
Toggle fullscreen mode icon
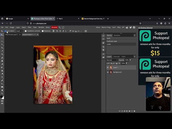(63, 27)
